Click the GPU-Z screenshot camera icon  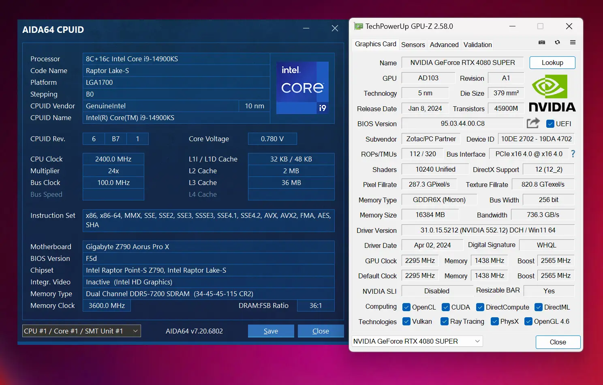point(542,42)
